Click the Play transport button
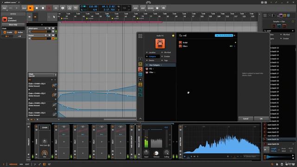297x167 pixels. pyautogui.click(x=30, y=8)
